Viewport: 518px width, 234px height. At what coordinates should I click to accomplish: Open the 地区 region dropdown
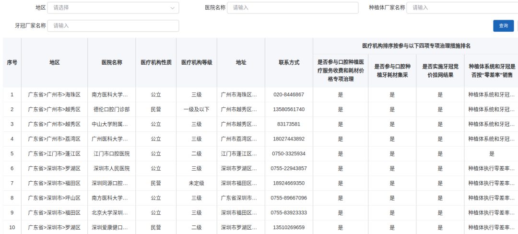(x=110, y=8)
